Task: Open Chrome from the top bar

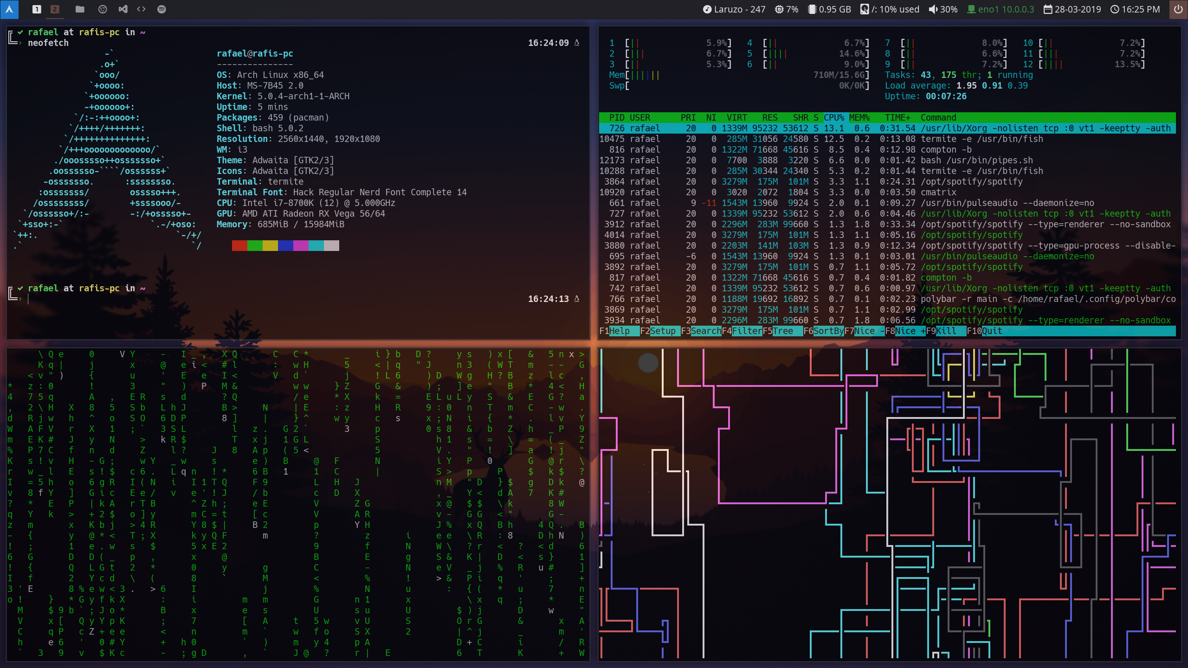Action: (x=103, y=9)
